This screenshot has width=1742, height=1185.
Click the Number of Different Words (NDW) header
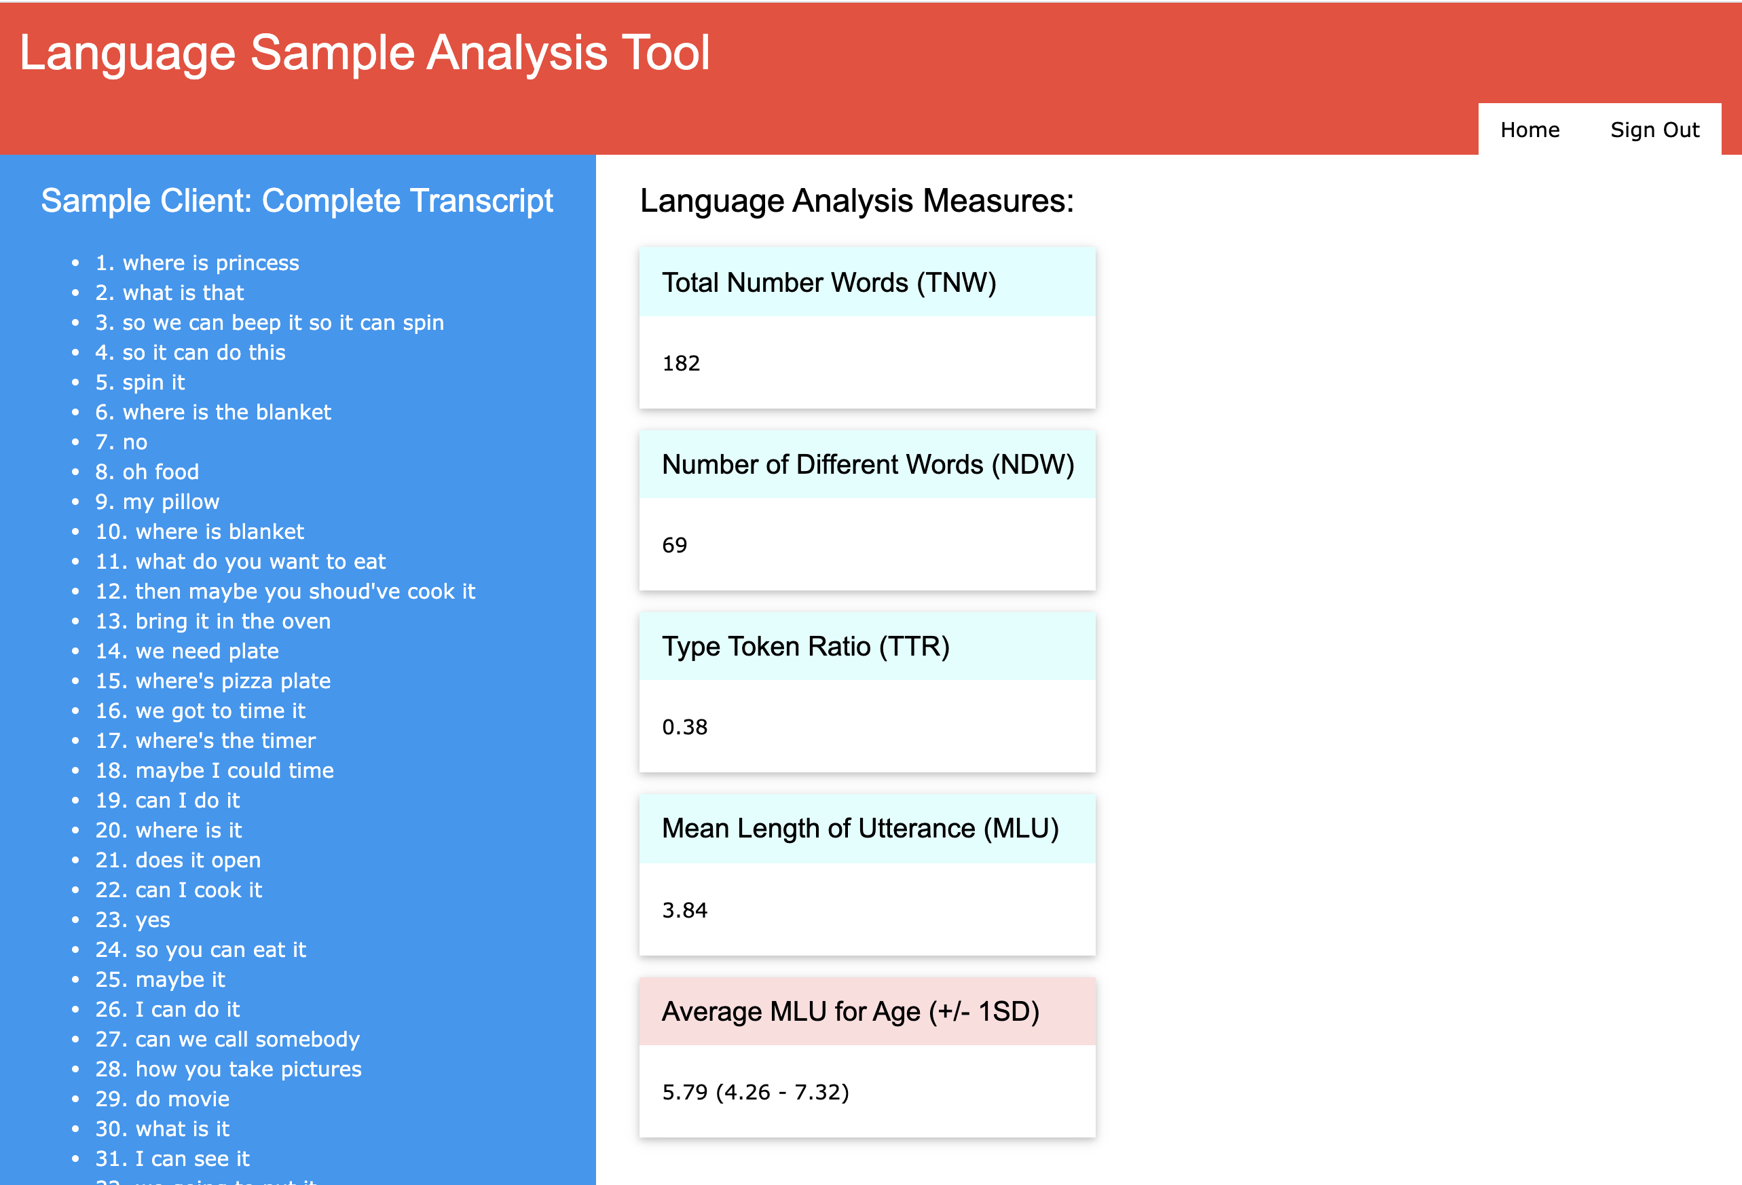[x=867, y=465]
